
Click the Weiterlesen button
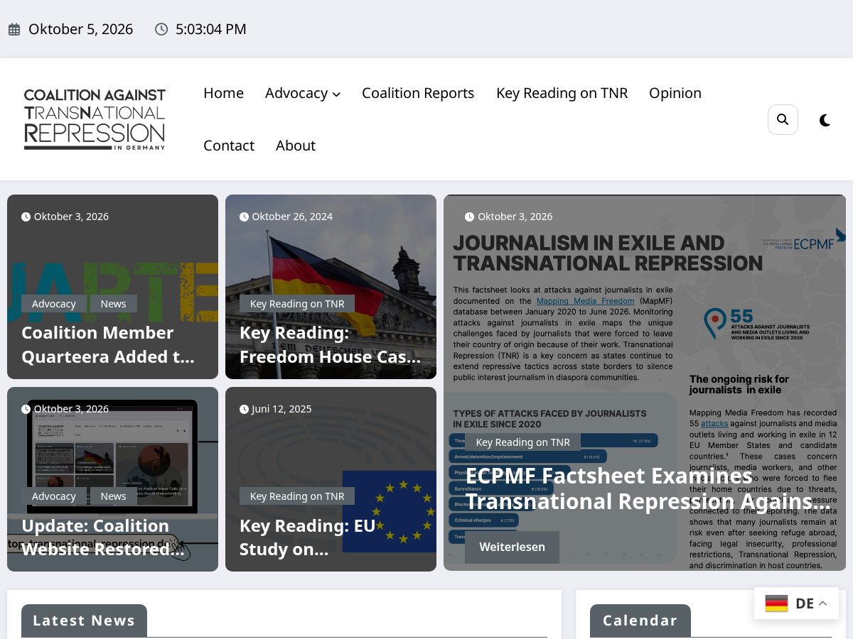pyautogui.click(x=512, y=547)
